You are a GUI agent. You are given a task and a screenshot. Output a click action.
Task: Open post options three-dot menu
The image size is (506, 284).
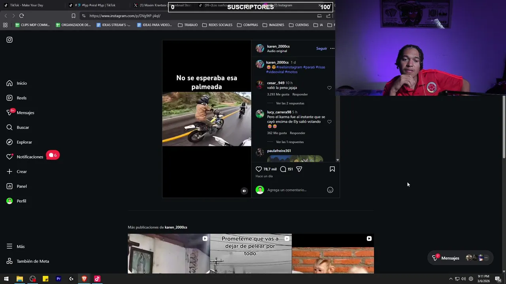coord(332,49)
